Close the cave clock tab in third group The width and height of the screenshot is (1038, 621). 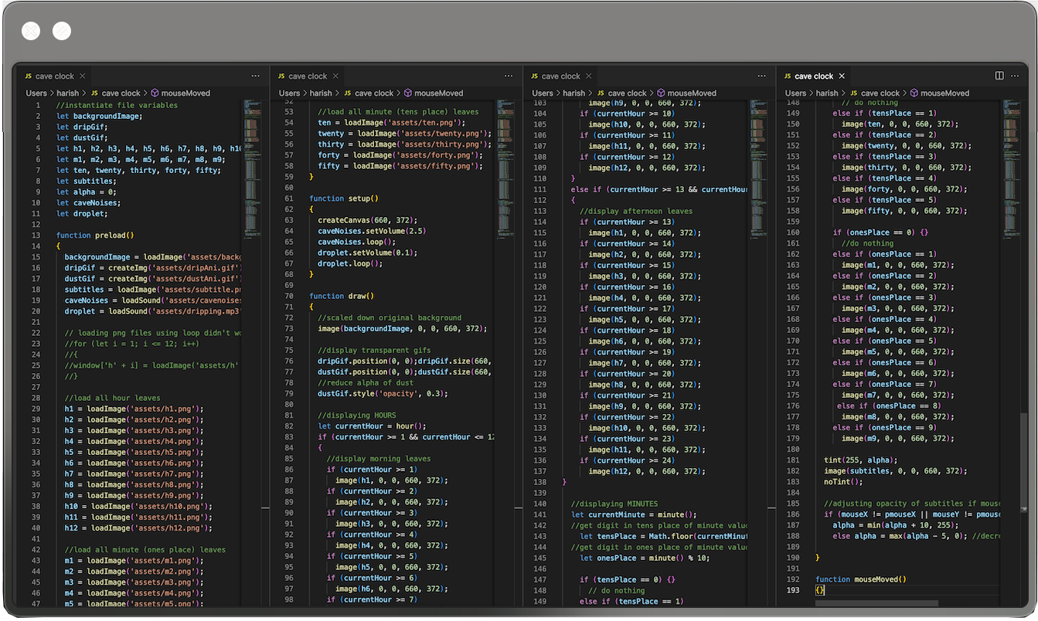[x=589, y=76]
